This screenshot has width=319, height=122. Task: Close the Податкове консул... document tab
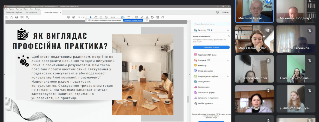tap(61, 12)
